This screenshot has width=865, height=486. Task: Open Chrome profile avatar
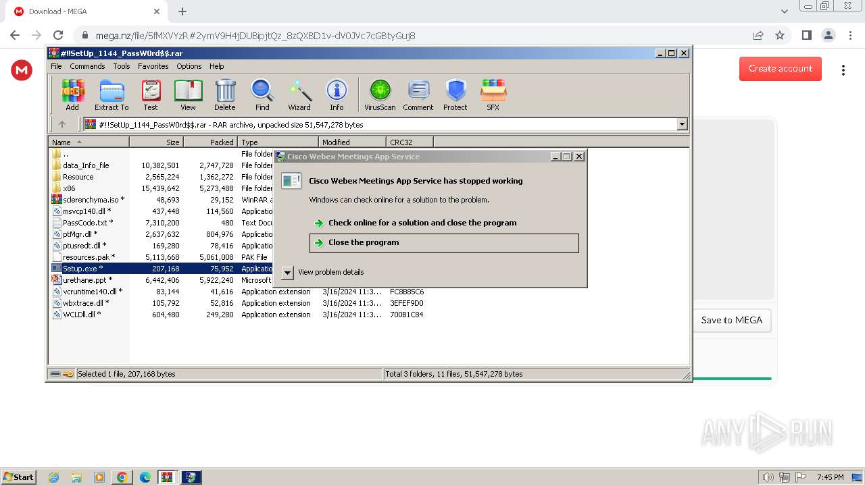[x=828, y=35]
